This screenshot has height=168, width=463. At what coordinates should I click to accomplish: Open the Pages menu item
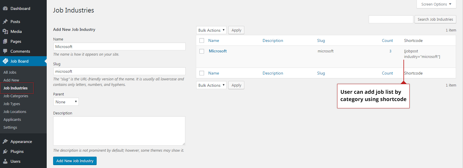(x=23, y=41)
